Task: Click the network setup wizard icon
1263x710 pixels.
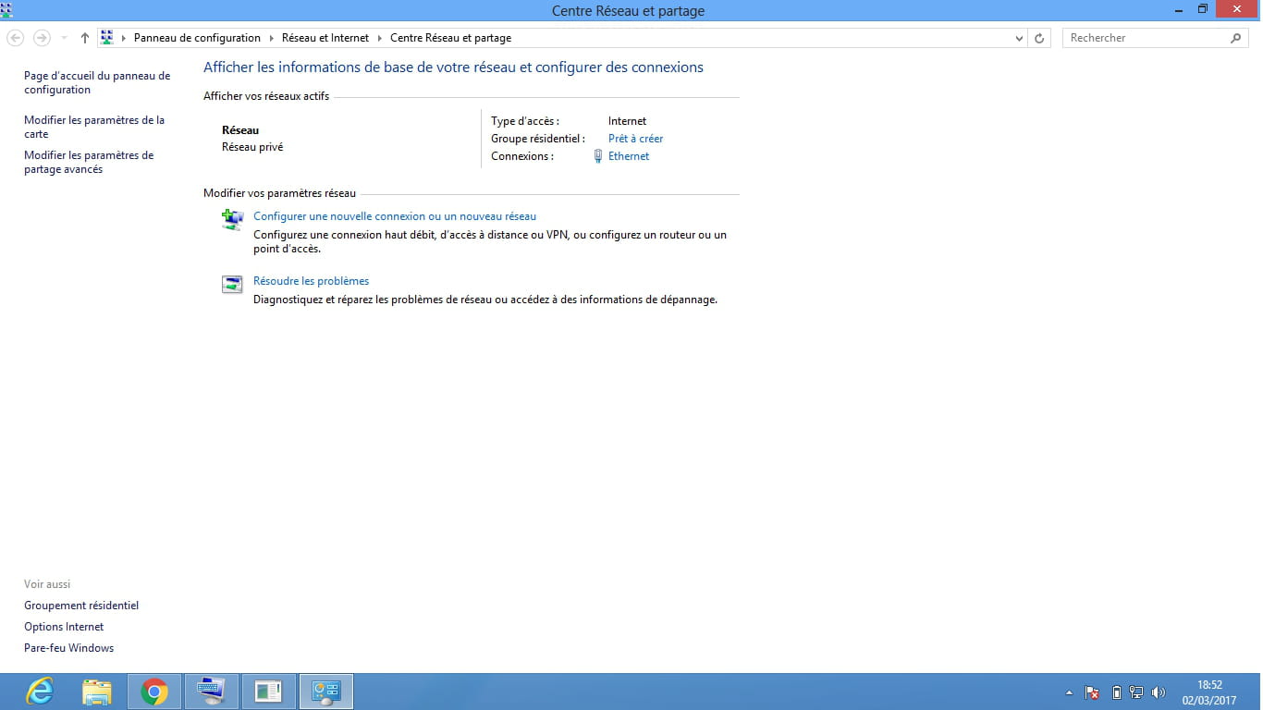Action: [232, 219]
